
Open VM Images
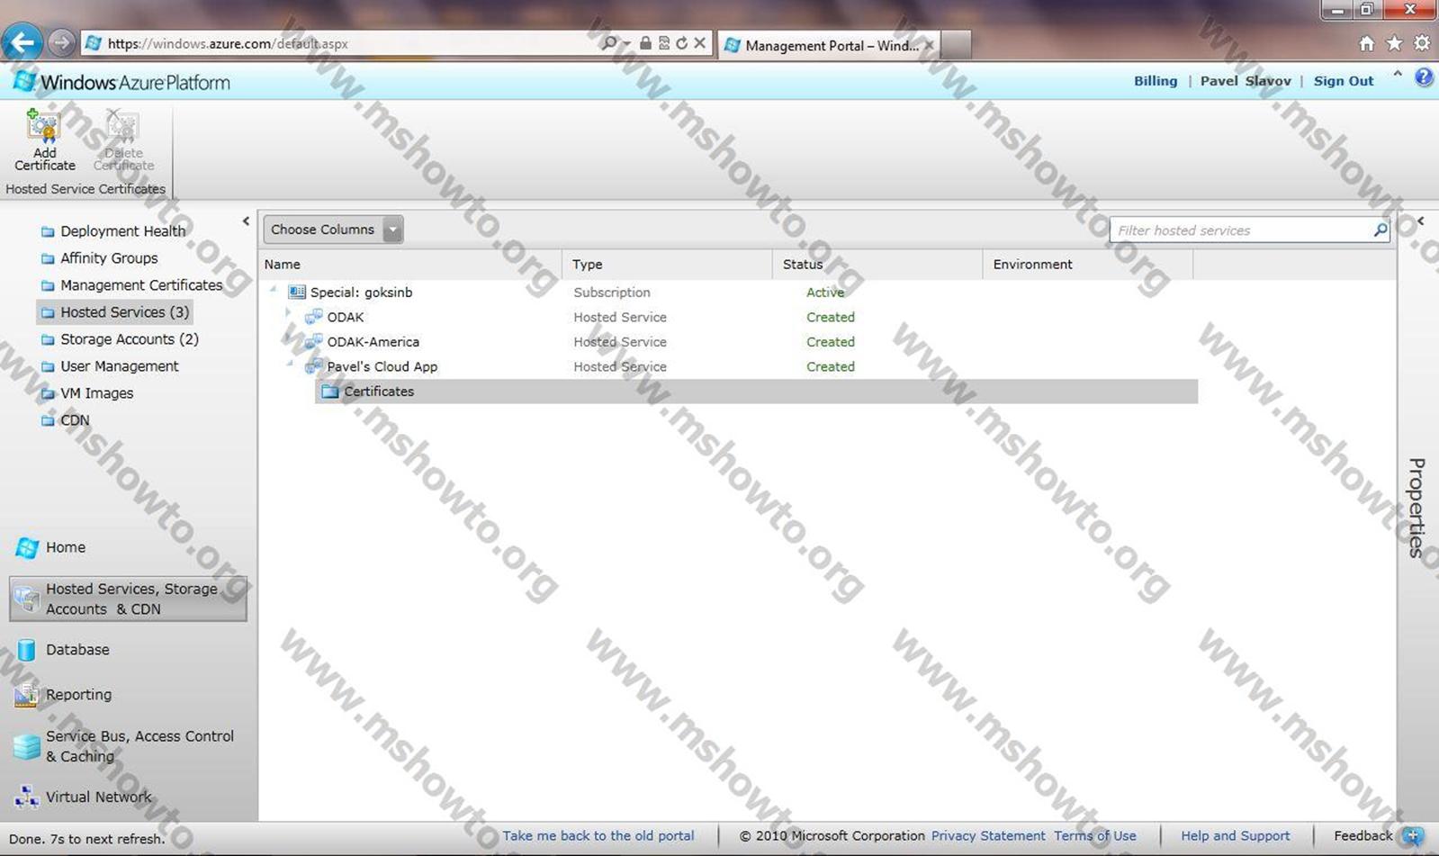(97, 393)
